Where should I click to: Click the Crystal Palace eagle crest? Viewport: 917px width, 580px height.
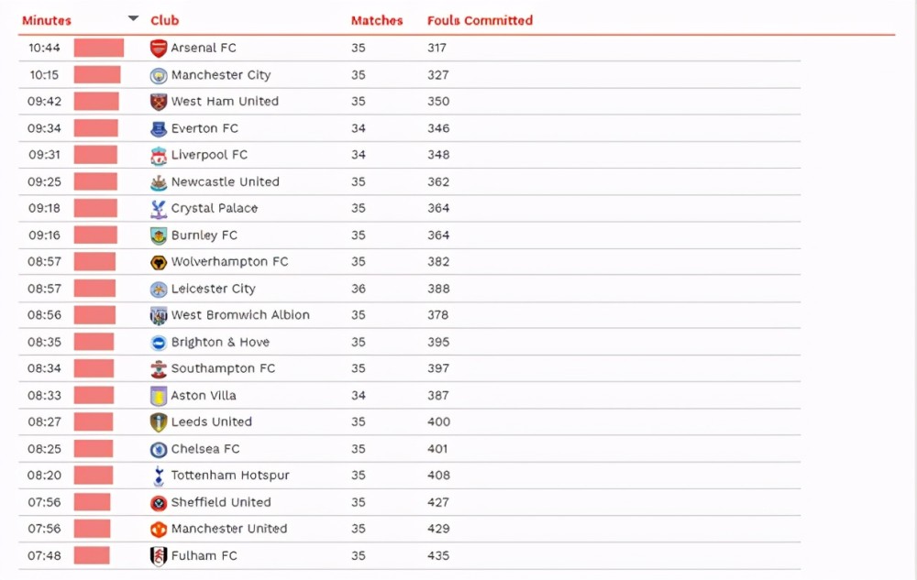click(159, 209)
